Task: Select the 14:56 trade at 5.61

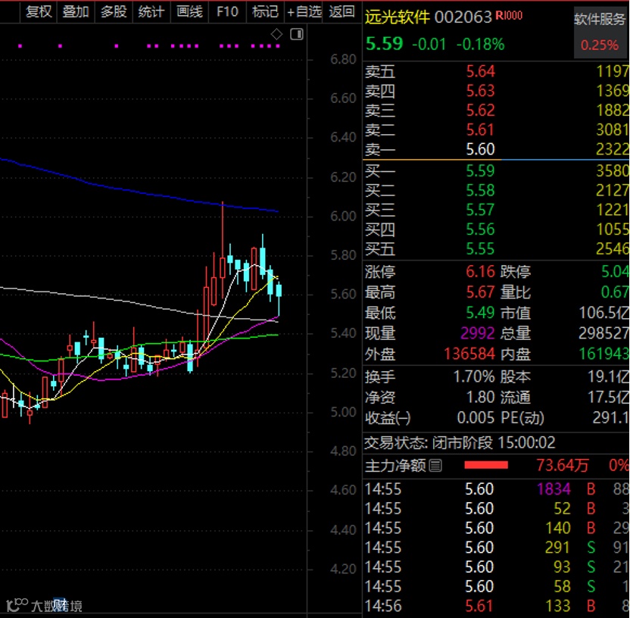Action: (496, 607)
